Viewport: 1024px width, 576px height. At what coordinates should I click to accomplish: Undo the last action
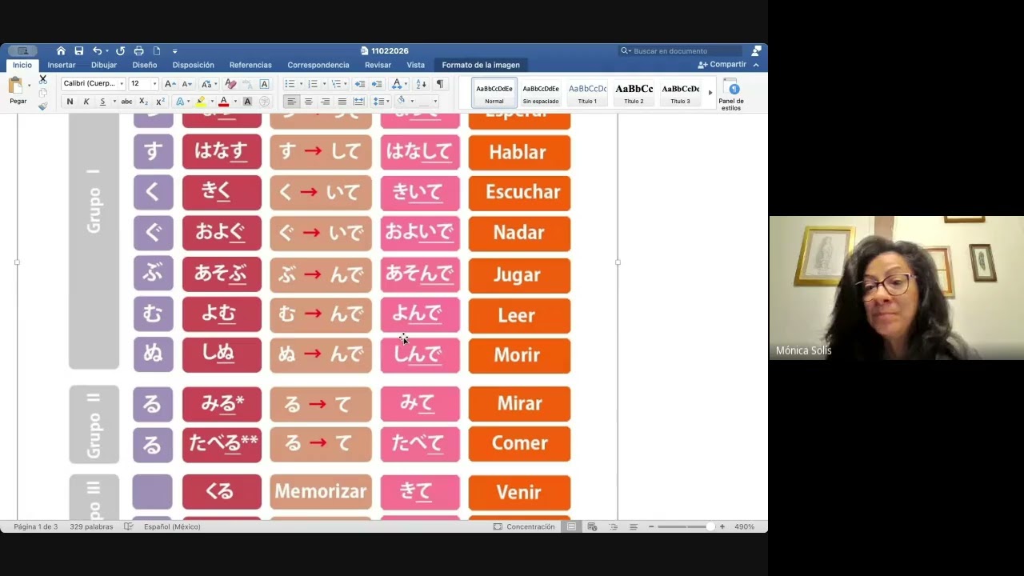pos(97,50)
